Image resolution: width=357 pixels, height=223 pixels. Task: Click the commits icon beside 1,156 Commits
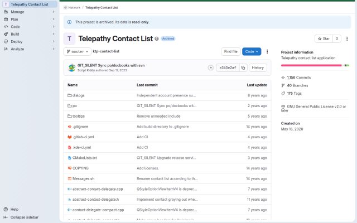[x=283, y=77]
